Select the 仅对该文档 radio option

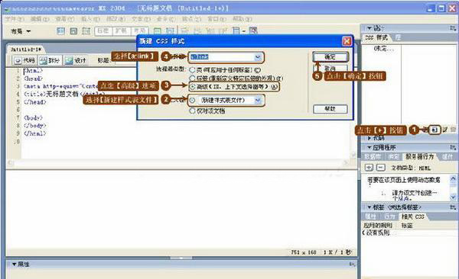192,111
